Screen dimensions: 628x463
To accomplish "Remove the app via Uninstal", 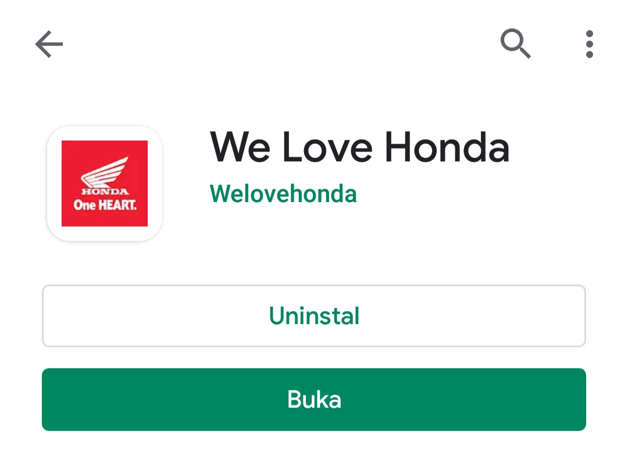I will [x=314, y=316].
